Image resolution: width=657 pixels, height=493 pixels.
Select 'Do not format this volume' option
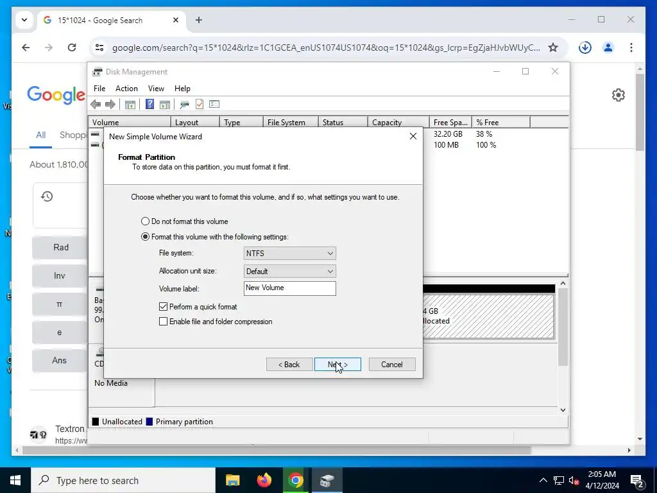click(185, 221)
